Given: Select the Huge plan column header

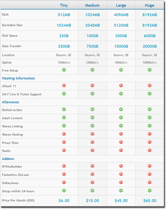Looking at the screenshot, I should point(150,5).
